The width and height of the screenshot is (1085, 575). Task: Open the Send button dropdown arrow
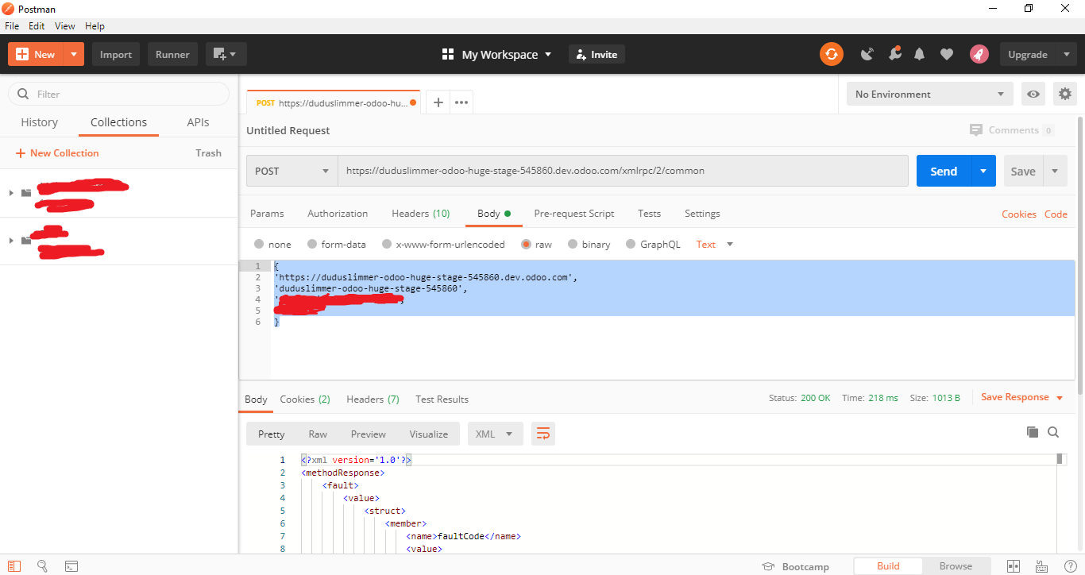click(983, 171)
